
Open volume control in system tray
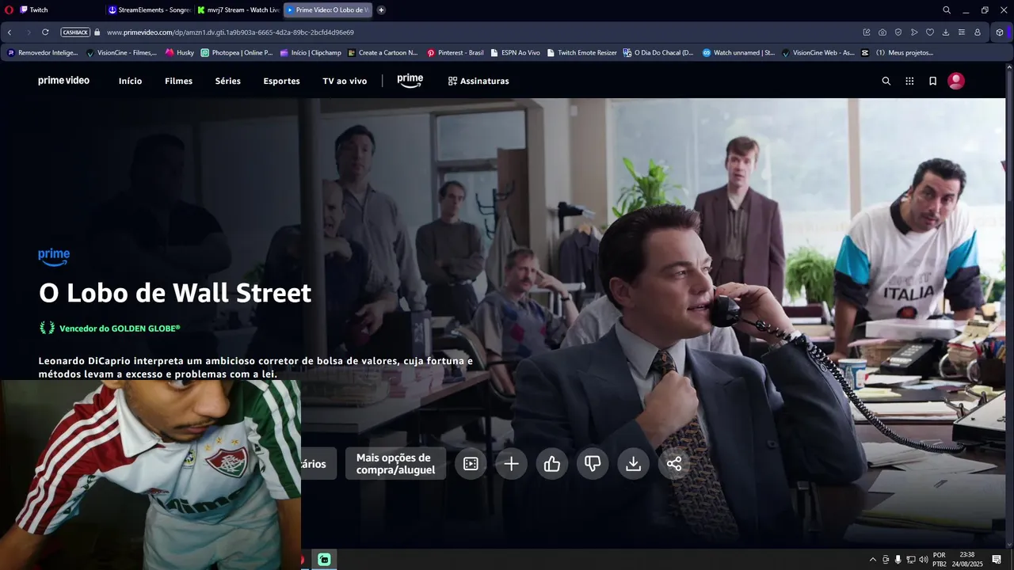tap(923, 560)
